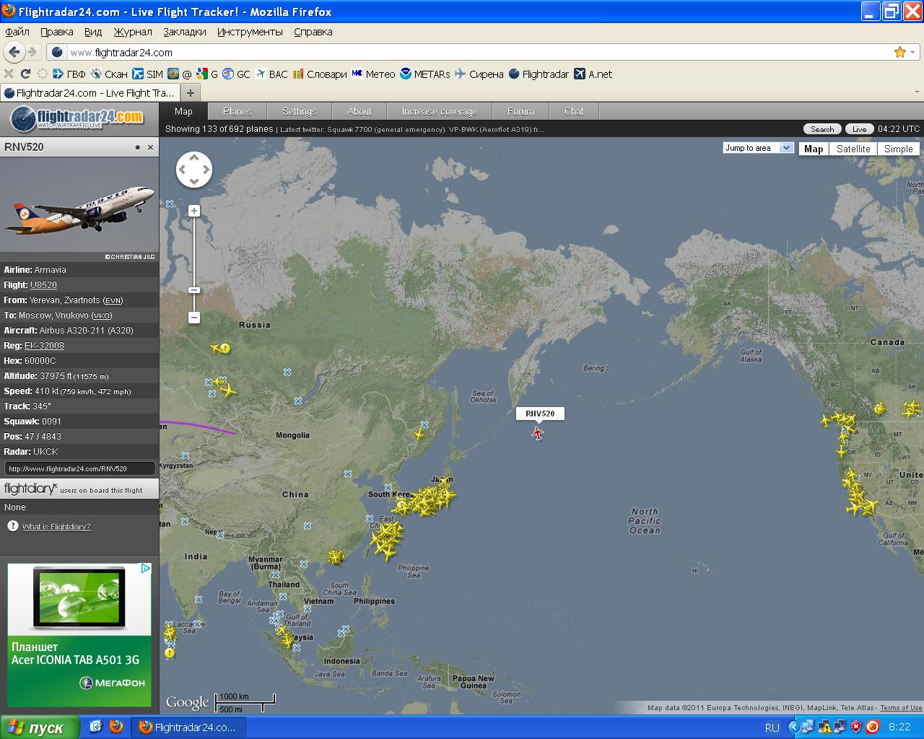Open the VKO airport link
The image size is (924, 739).
pos(102,315)
